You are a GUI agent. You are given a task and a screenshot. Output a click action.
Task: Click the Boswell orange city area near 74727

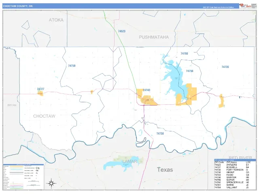[x=40, y=93]
